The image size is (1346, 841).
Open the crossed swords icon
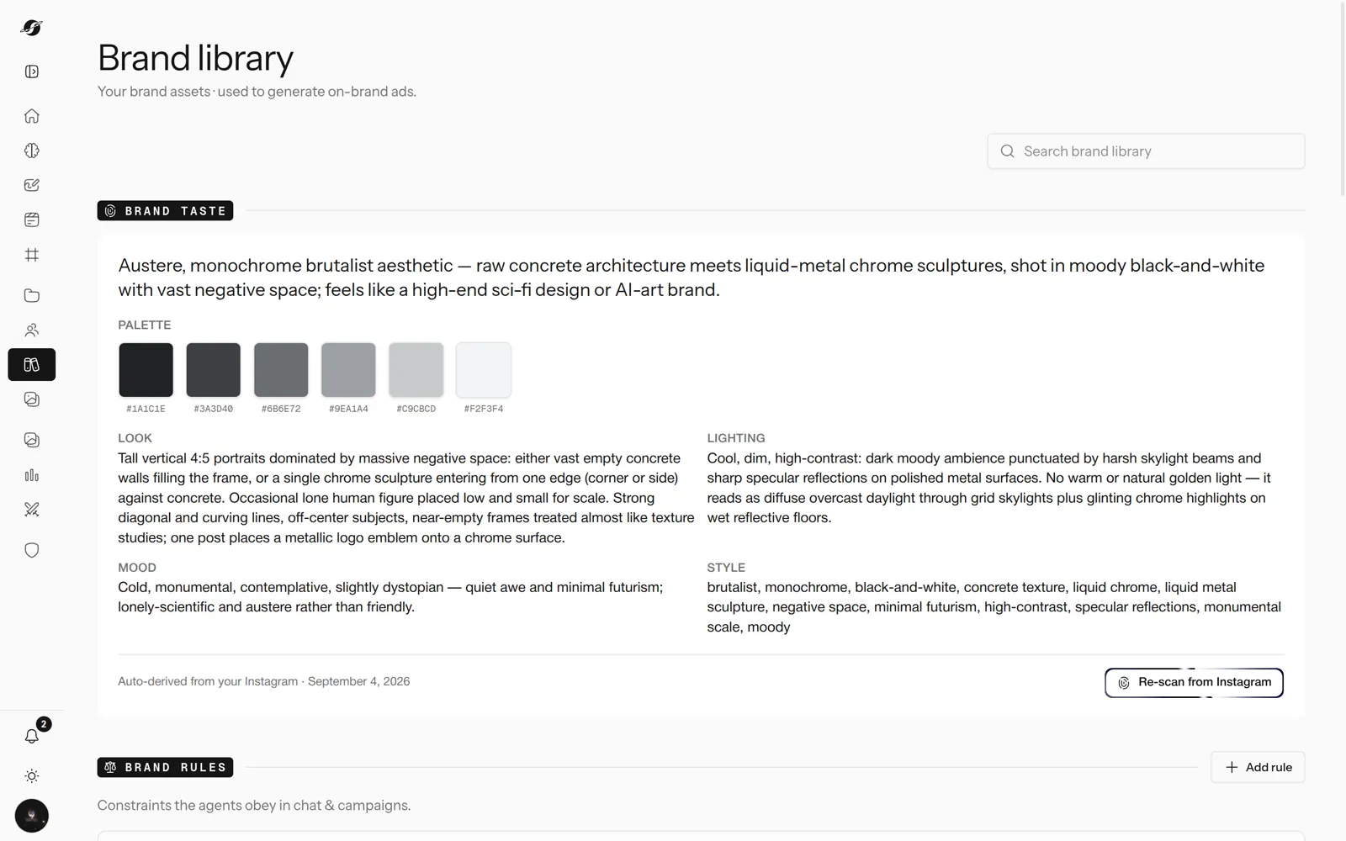coord(32,510)
